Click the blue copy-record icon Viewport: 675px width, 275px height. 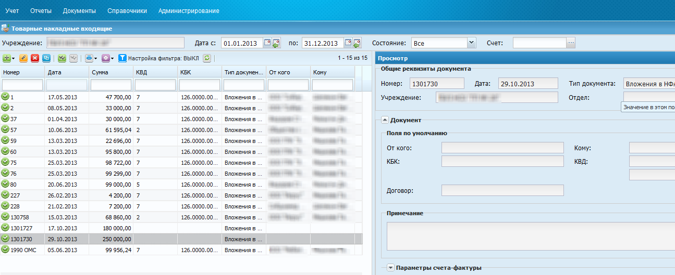(46, 58)
